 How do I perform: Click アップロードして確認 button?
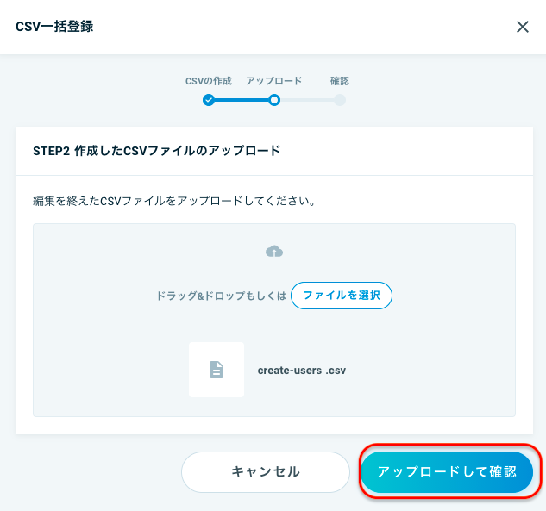coord(447,471)
